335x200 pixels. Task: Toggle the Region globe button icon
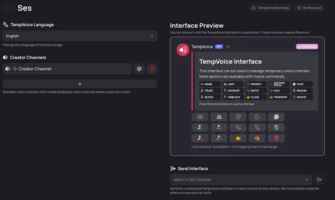276,128
